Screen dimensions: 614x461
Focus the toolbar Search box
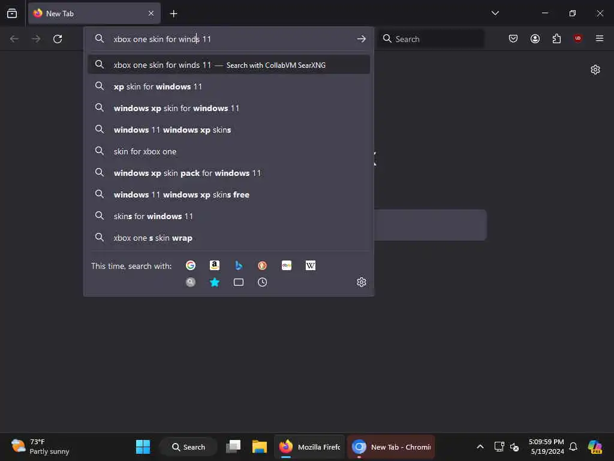(431, 39)
